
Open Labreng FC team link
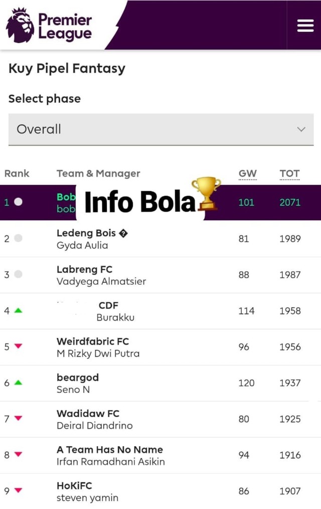click(x=85, y=270)
